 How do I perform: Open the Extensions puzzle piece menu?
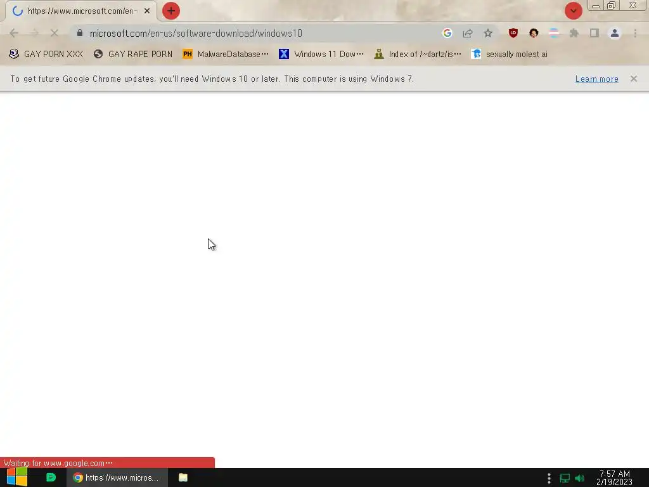click(x=574, y=33)
